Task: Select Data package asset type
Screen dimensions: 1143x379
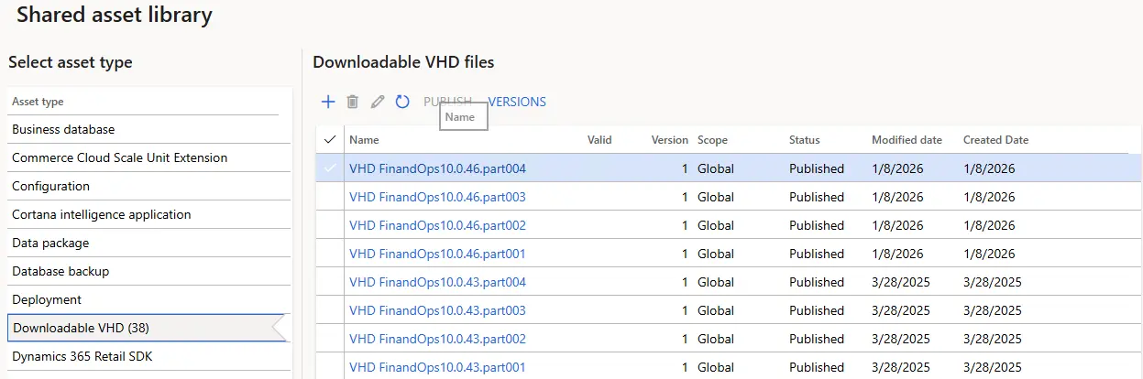Action: [x=147, y=243]
